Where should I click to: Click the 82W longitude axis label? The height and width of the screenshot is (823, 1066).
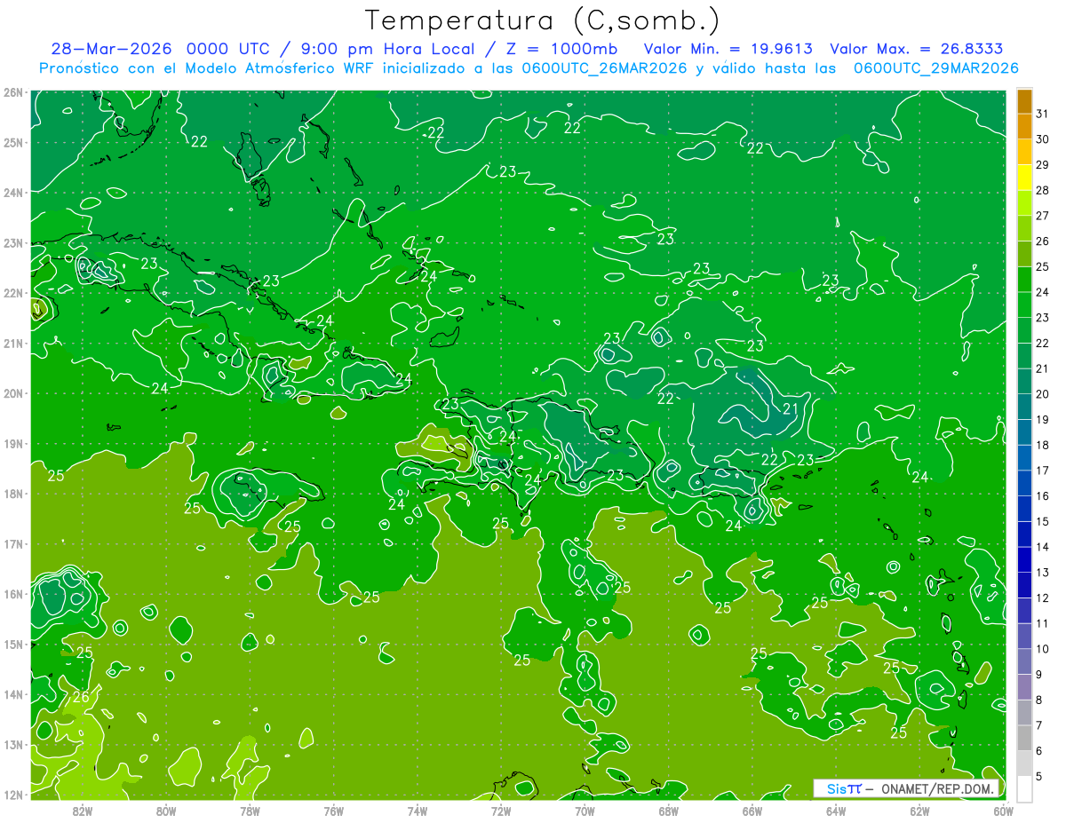(x=83, y=810)
